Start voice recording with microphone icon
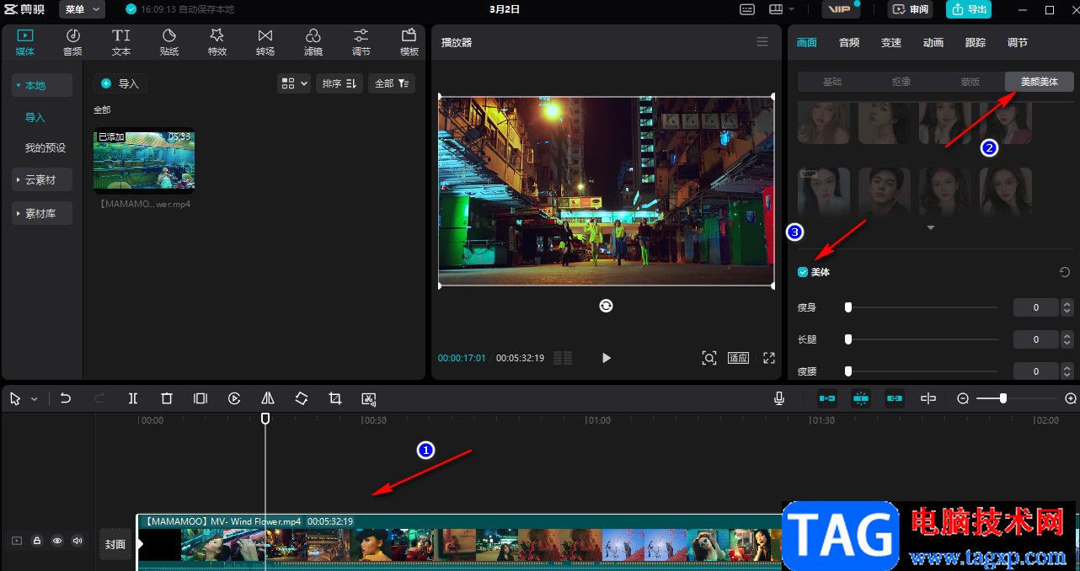This screenshot has height=571, width=1080. tap(780, 398)
